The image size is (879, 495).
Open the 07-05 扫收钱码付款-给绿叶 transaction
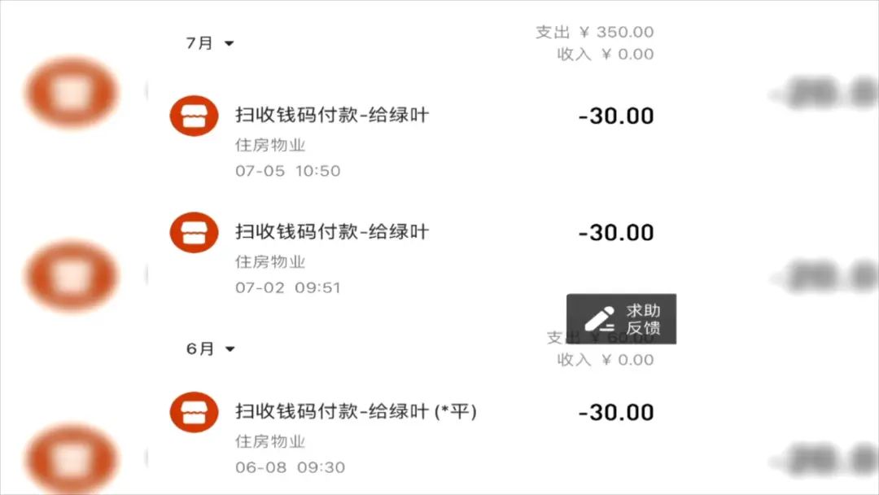click(412, 138)
